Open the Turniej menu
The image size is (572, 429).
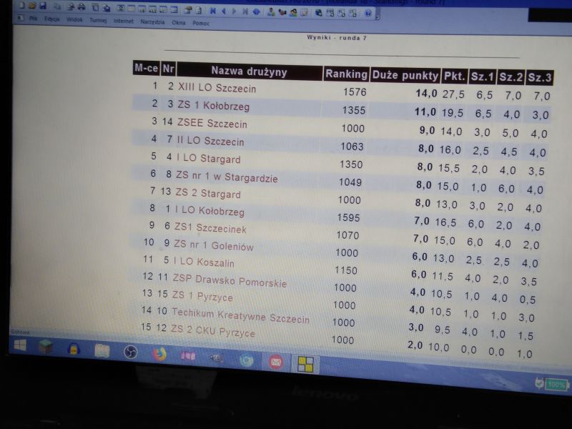tap(98, 20)
